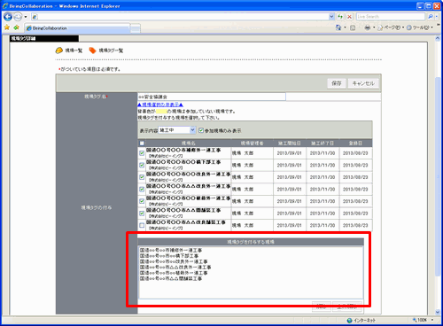Click the ▲現場選択の非表示▲ link
This screenshot has width=443, height=326.
pos(160,105)
